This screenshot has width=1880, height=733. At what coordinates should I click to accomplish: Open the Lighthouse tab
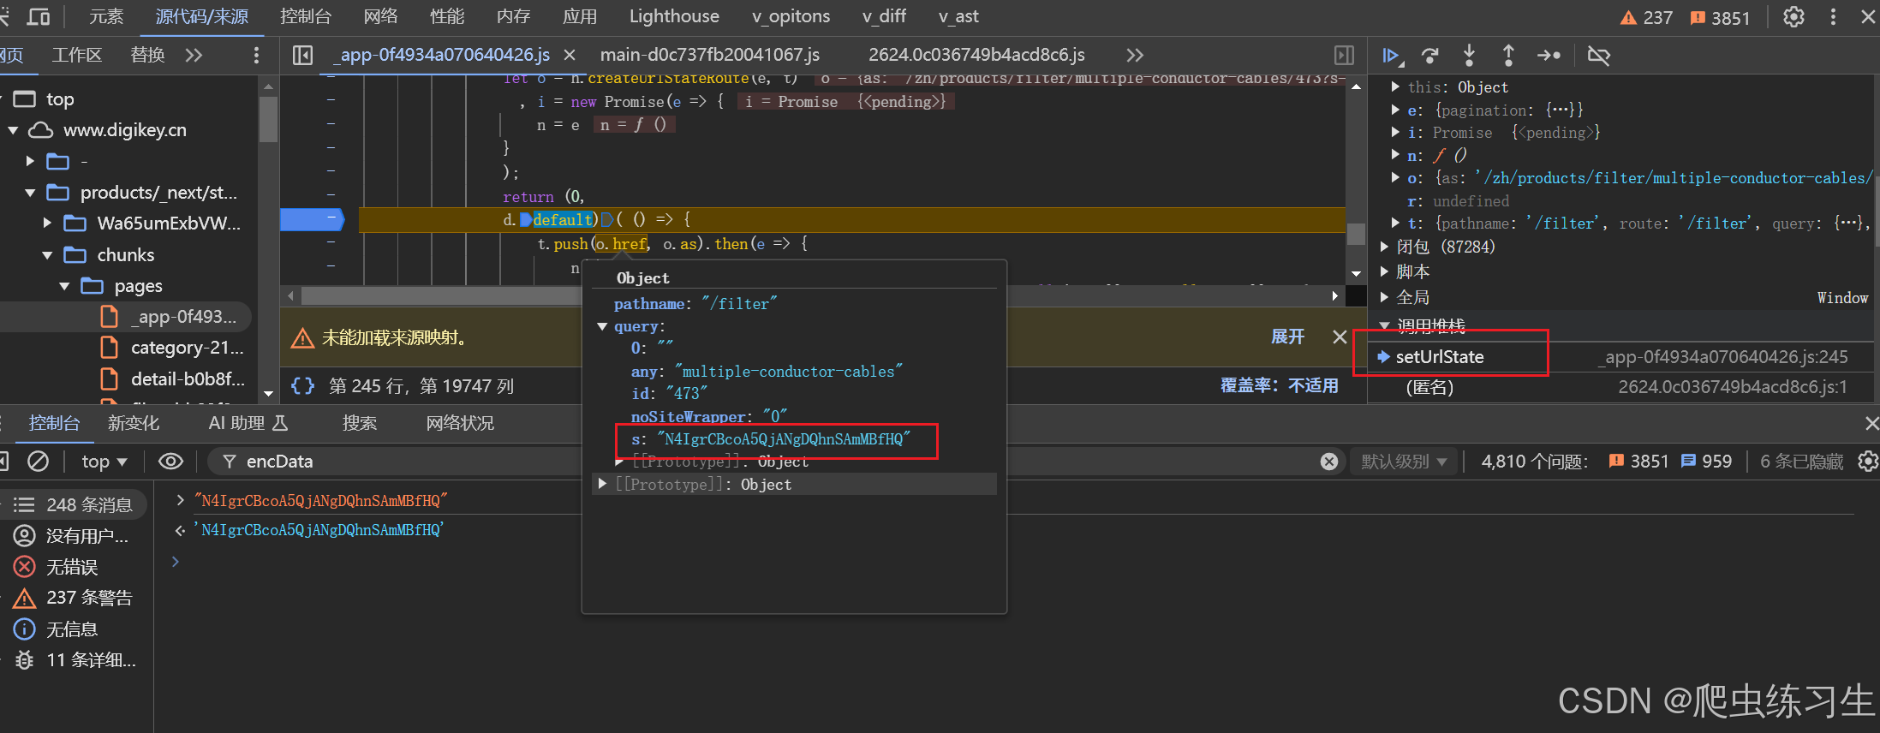point(674,16)
